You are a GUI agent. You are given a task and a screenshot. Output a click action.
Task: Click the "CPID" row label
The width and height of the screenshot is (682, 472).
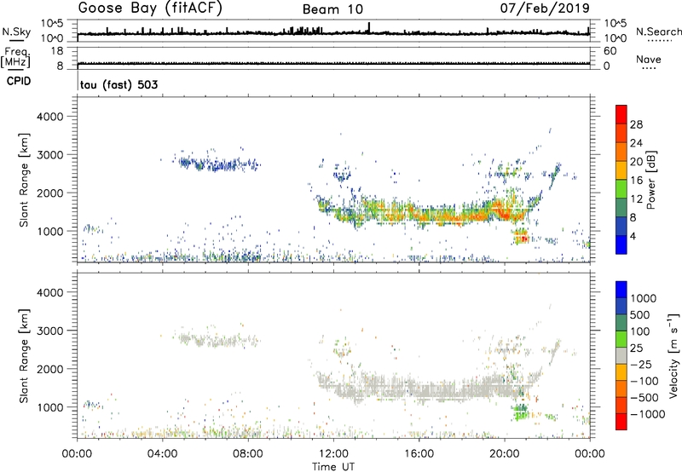19,81
